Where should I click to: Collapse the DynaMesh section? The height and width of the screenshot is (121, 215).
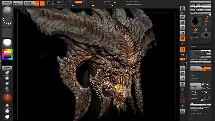coord(194,94)
